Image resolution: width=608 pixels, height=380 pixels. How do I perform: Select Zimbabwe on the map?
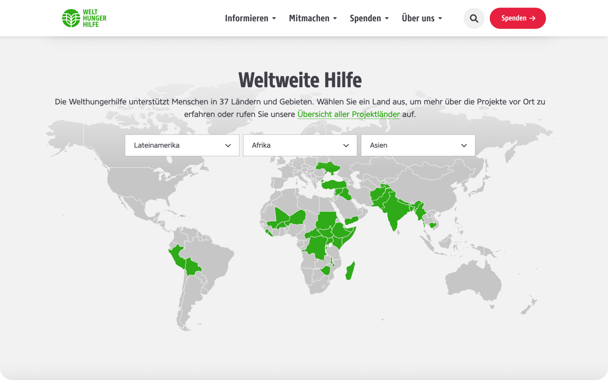point(326,270)
